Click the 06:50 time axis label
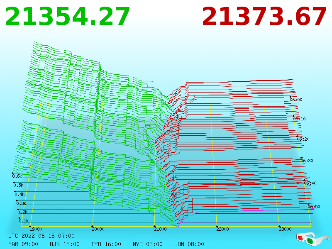332x249 pixels. tap(314, 207)
